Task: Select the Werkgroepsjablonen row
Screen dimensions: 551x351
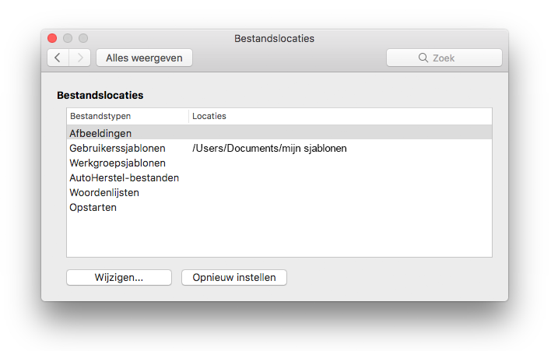Action: click(x=279, y=163)
